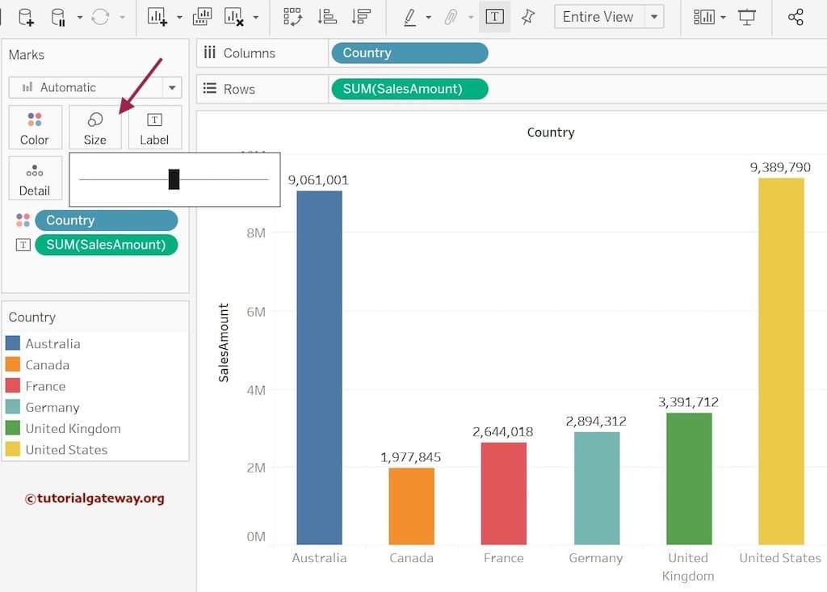Toggle Show Mark Labels
Image resolution: width=827 pixels, height=592 pixels.
pos(494,16)
